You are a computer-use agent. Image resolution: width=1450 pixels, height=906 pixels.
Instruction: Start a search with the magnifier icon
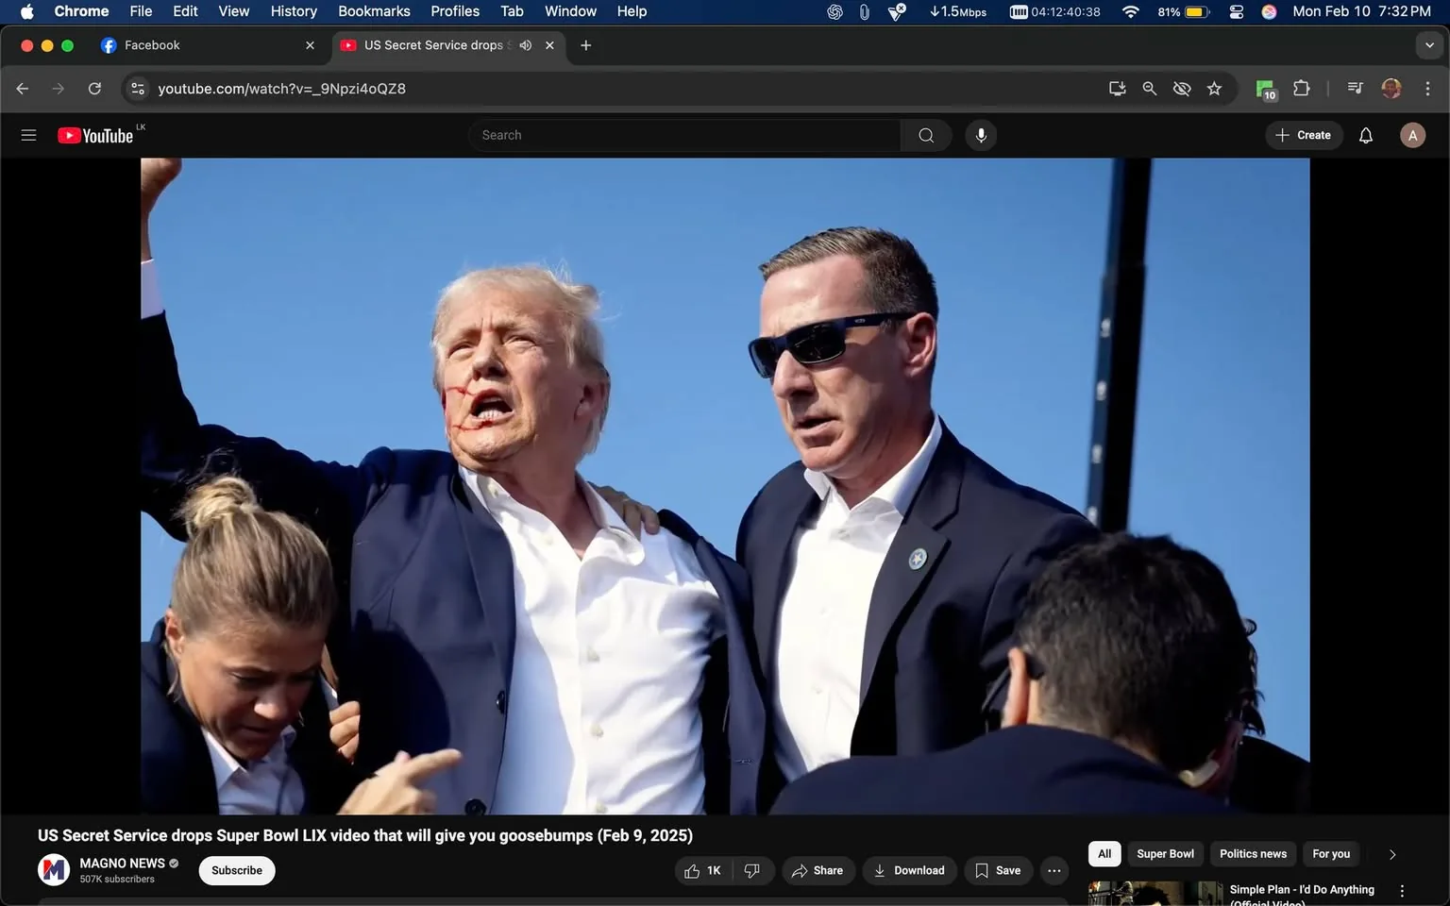click(x=925, y=135)
